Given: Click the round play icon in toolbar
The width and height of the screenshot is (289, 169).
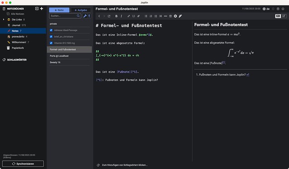Looking at the screenshot, I should pyautogui.click(x=175, y=16).
